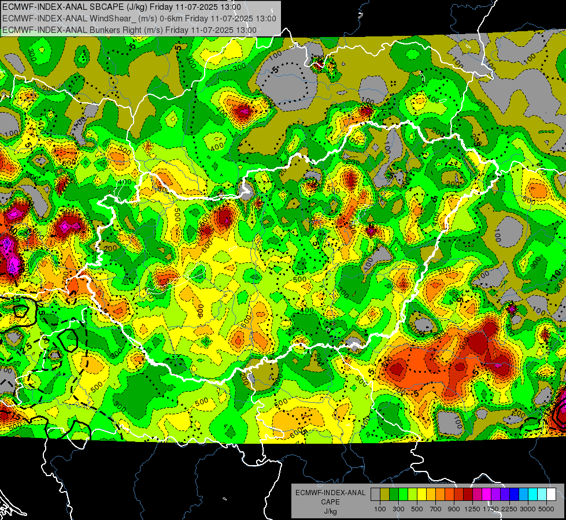
Task: Select the pink-magenta legend swatch
Action: coord(477,495)
